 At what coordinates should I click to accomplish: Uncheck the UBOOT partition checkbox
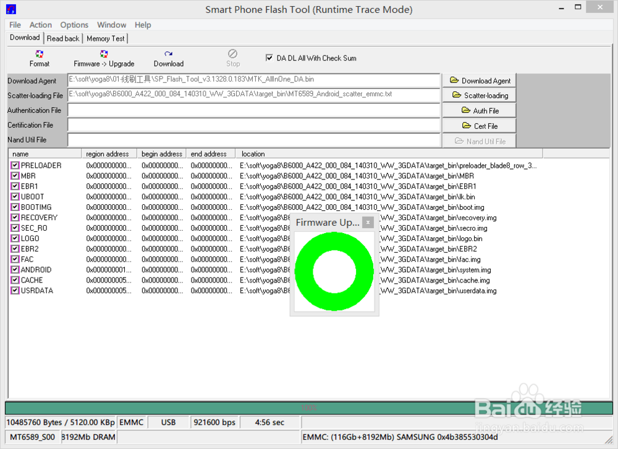(x=15, y=197)
